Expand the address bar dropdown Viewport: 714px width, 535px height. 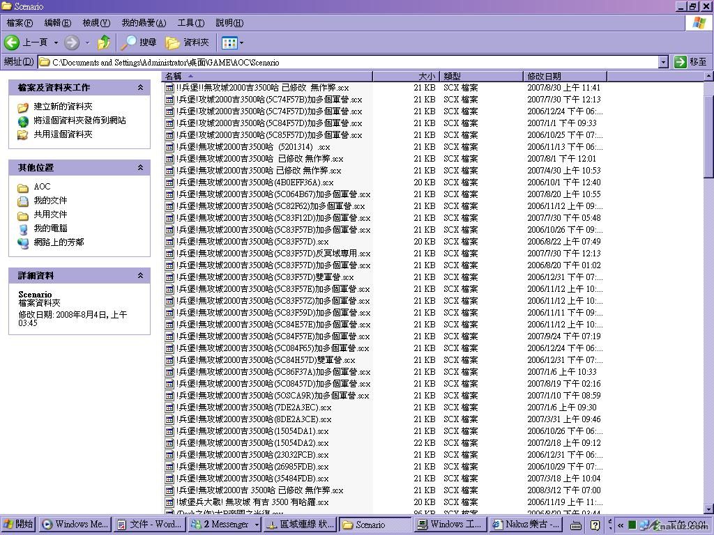664,62
